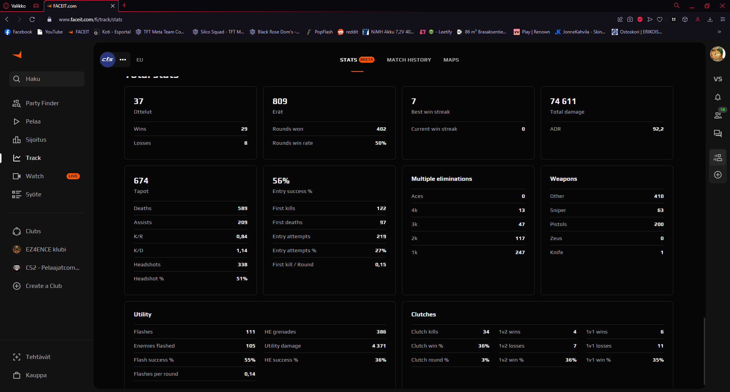Click Create a Club

(43, 286)
